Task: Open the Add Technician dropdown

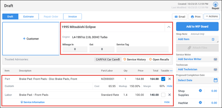Action: [x=197, y=69]
